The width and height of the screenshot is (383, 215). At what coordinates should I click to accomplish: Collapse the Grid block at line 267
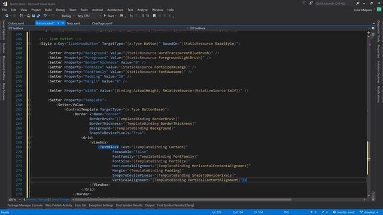[29, 138]
